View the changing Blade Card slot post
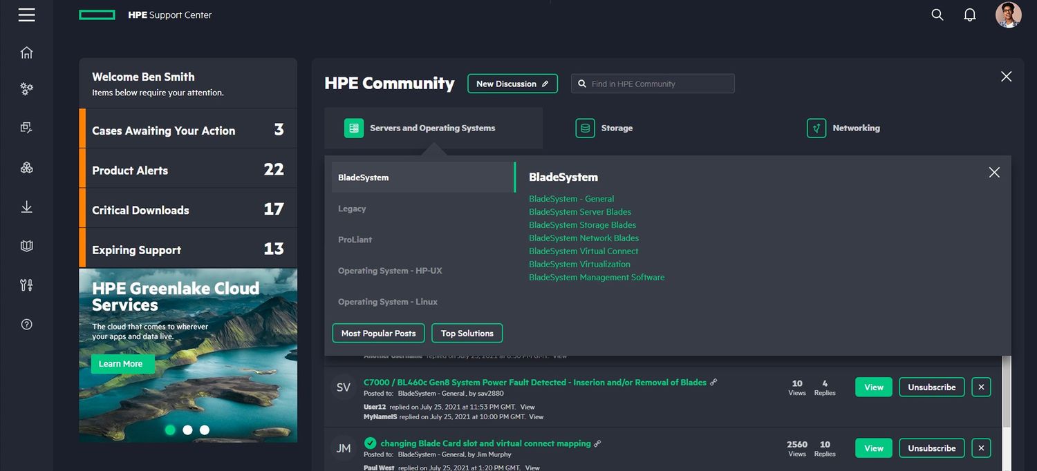The height and width of the screenshot is (471, 1037). point(874,448)
